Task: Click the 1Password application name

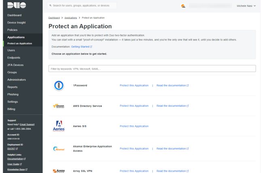Action: tap(80, 86)
